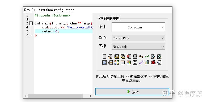The width and height of the screenshot is (207, 102).
Task: Click the Close file red X page icon
Action: pyautogui.click(x=129, y=57)
